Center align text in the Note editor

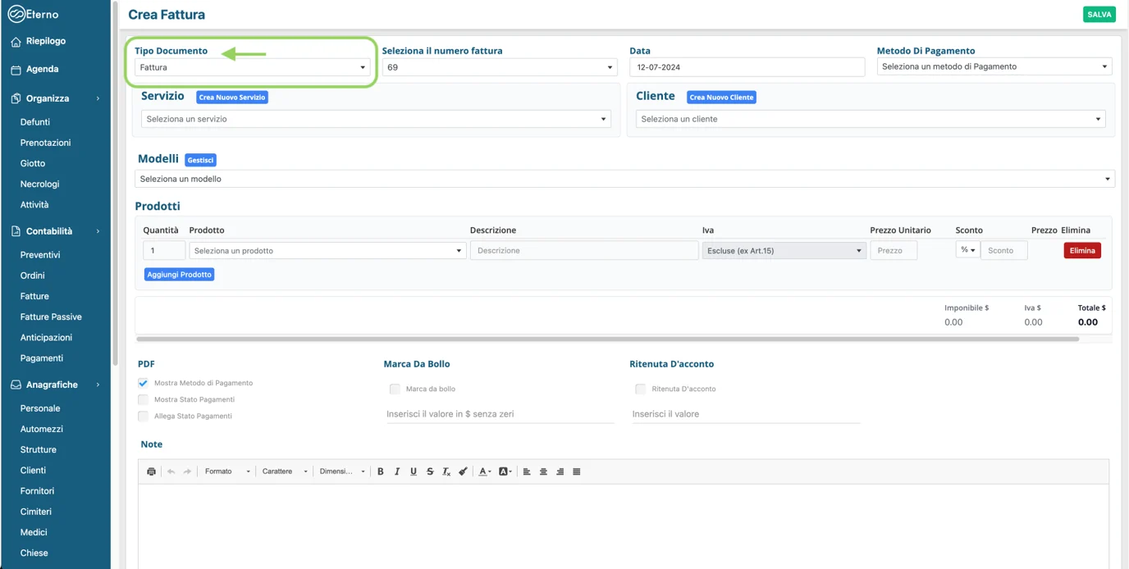click(x=543, y=471)
